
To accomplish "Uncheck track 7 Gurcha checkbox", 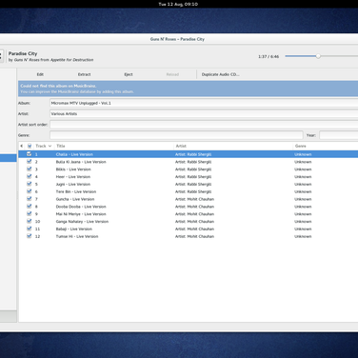I will click(x=30, y=199).
